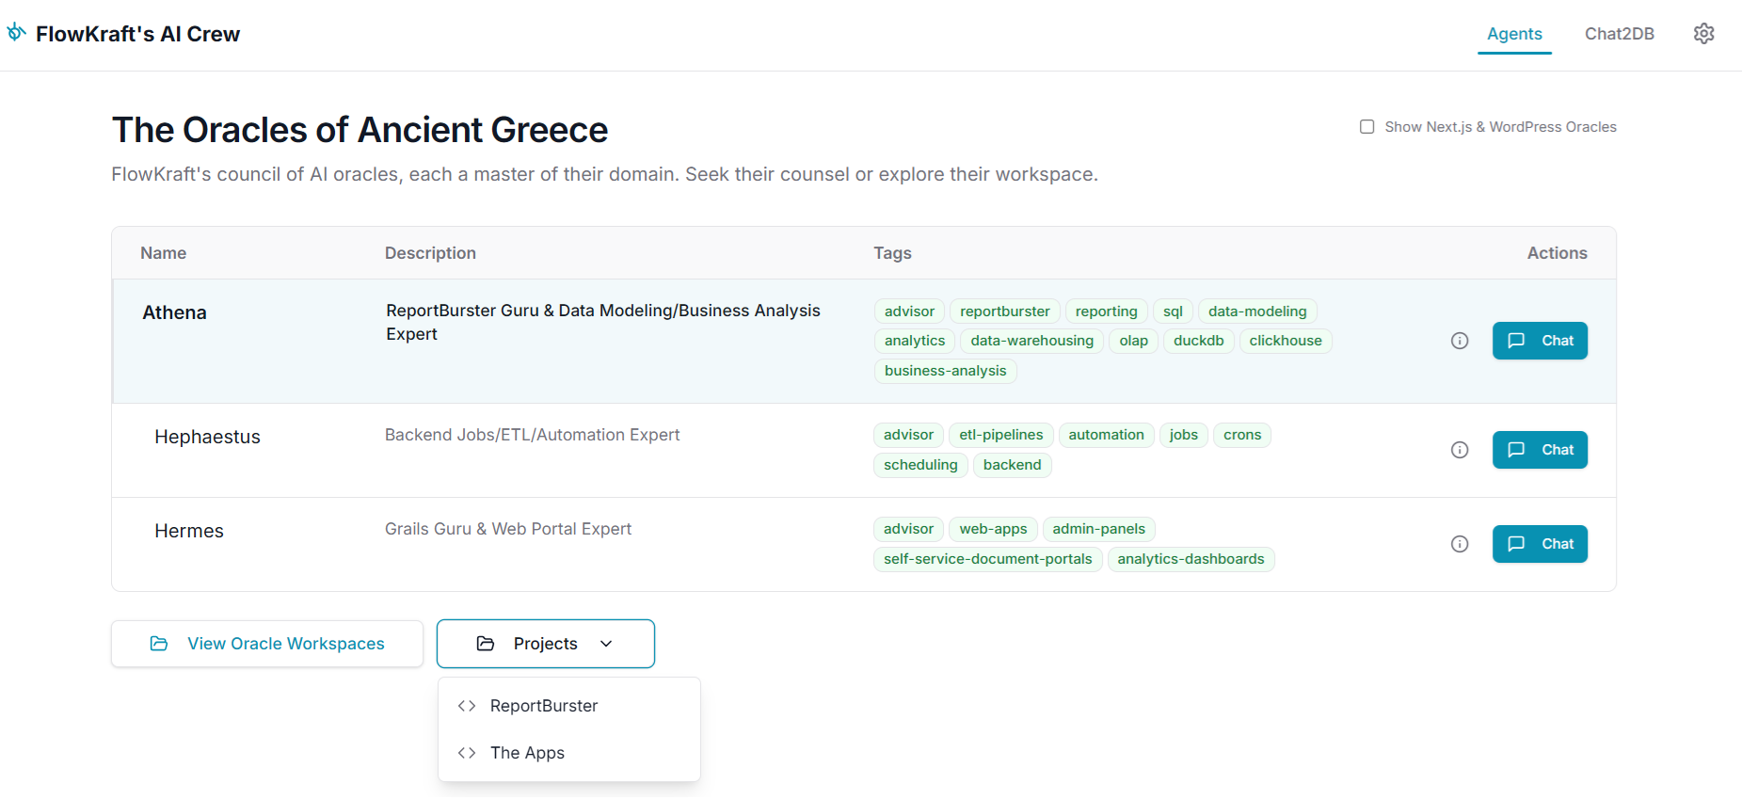Screen dimensions: 1742x799
Task: Click the FlowKraft logo icon
Action: pos(16,33)
